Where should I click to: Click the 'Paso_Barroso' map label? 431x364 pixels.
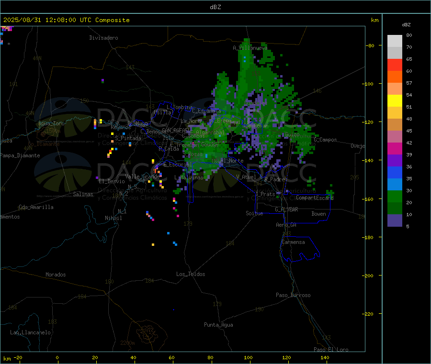pos(293,295)
